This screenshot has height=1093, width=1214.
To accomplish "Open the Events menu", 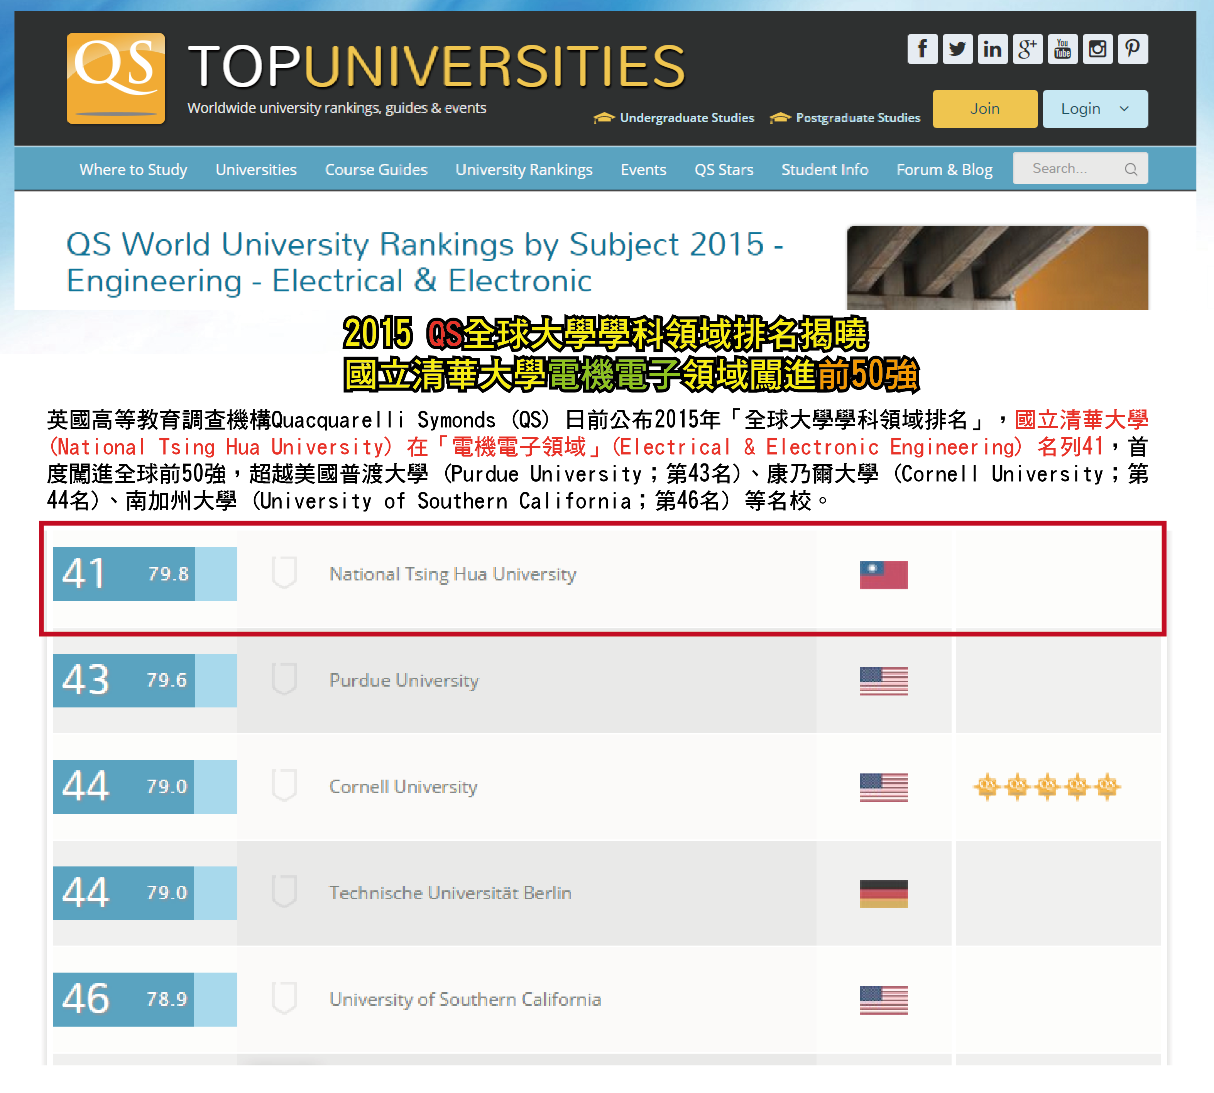I will point(644,170).
